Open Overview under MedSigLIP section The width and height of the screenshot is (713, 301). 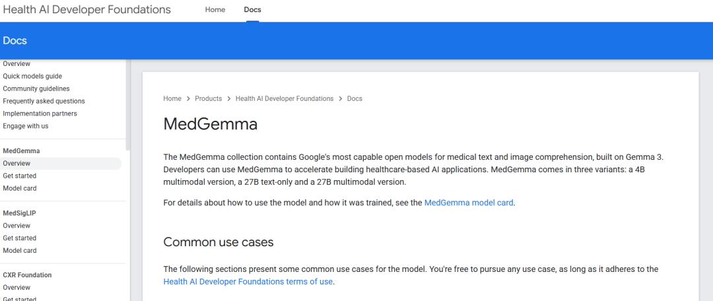pyautogui.click(x=17, y=226)
